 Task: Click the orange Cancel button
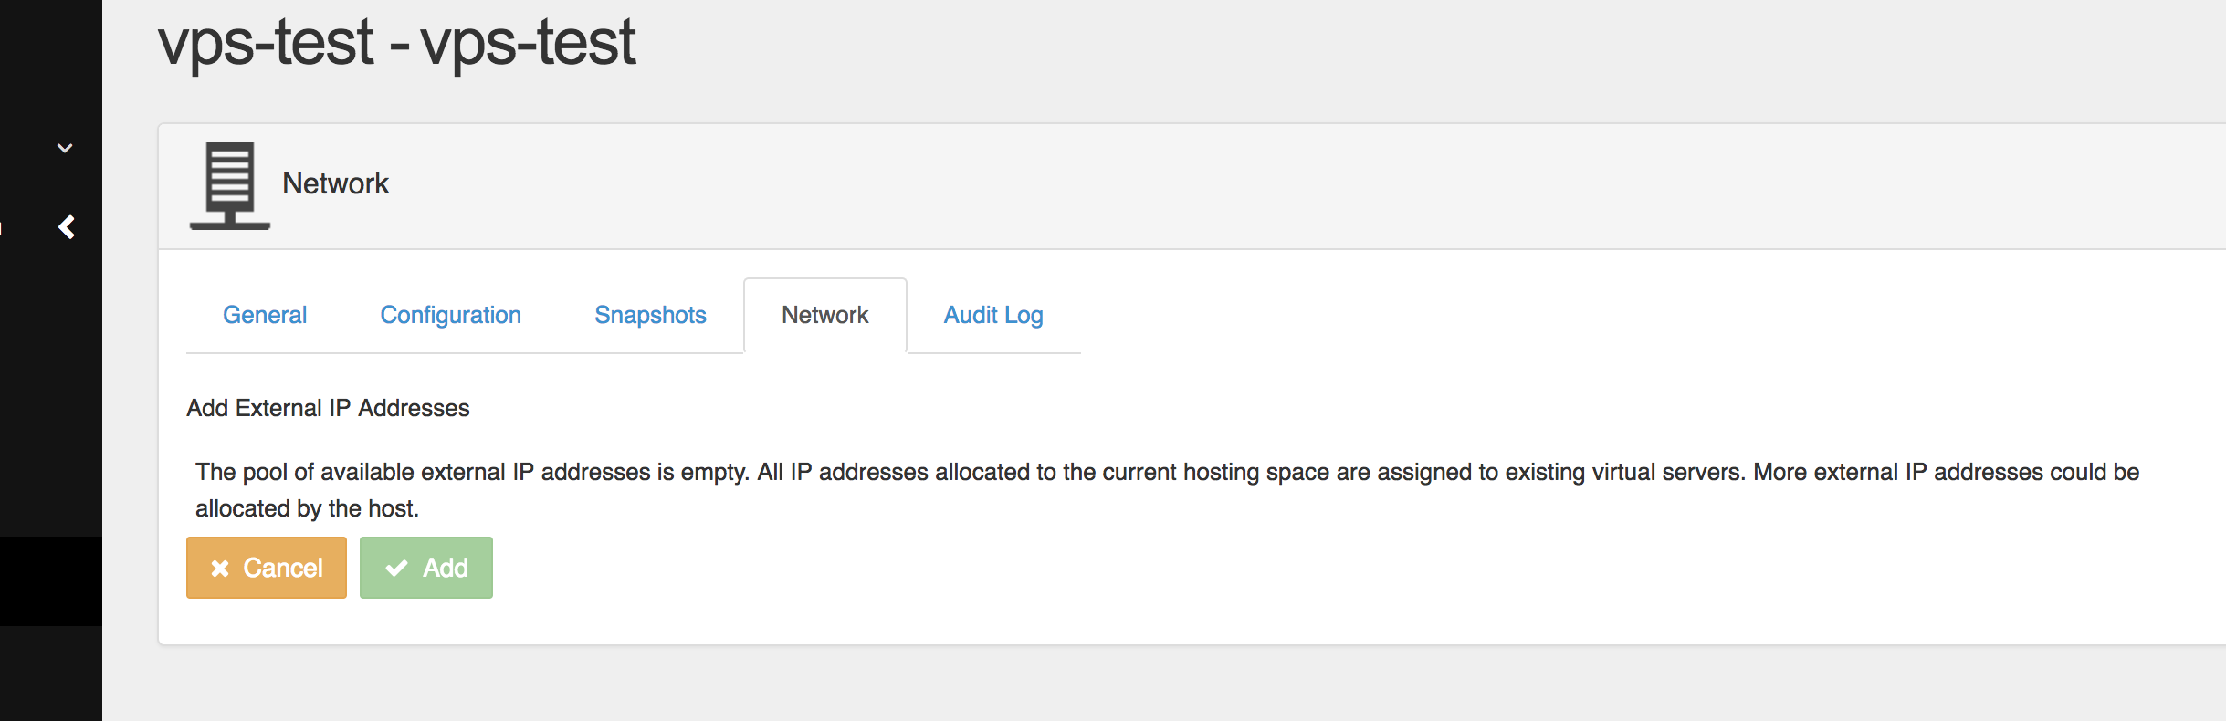pos(267,568)
